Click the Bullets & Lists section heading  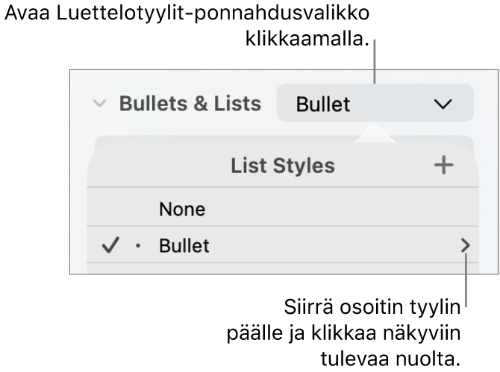(190, 104)
